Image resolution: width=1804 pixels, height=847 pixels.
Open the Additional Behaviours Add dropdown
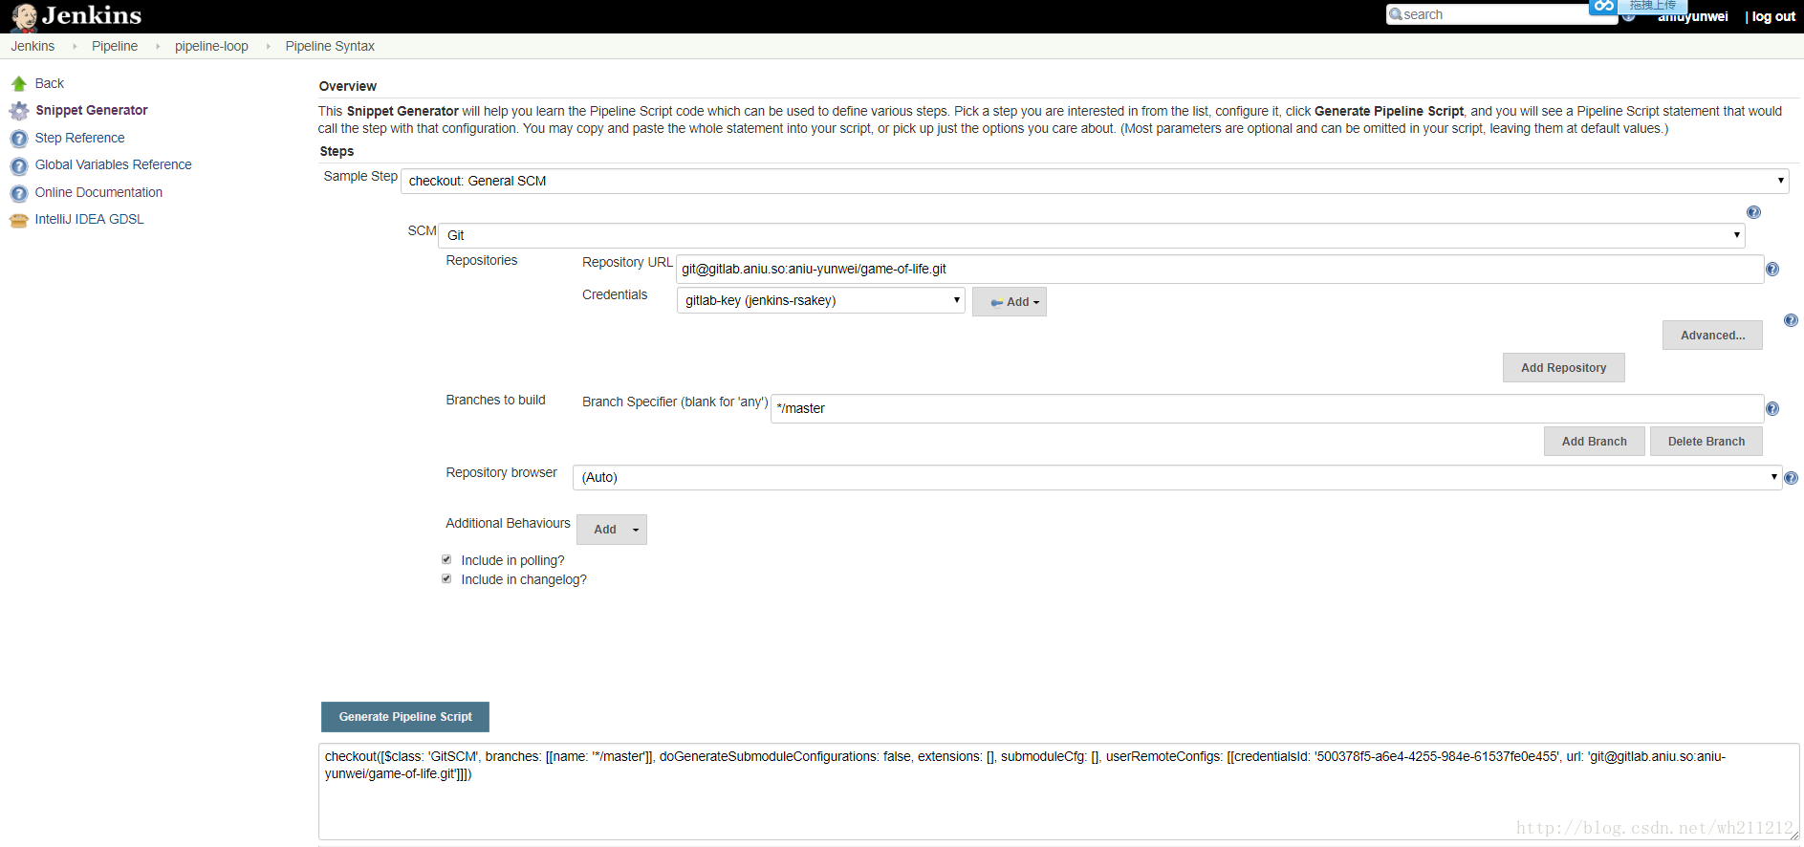point(612,530)
